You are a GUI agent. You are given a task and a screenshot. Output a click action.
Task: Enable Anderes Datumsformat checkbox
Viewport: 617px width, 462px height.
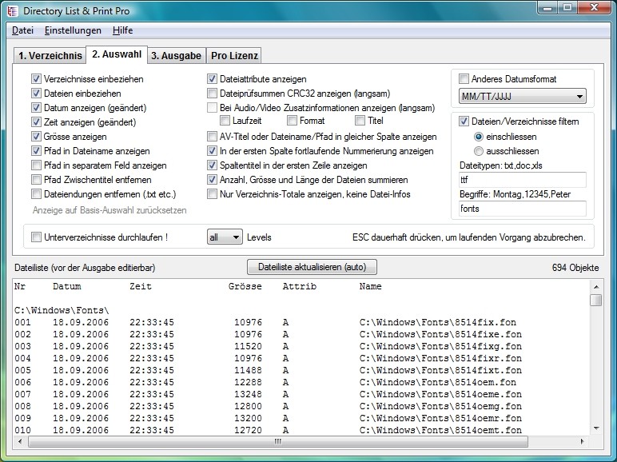(464, 78)
